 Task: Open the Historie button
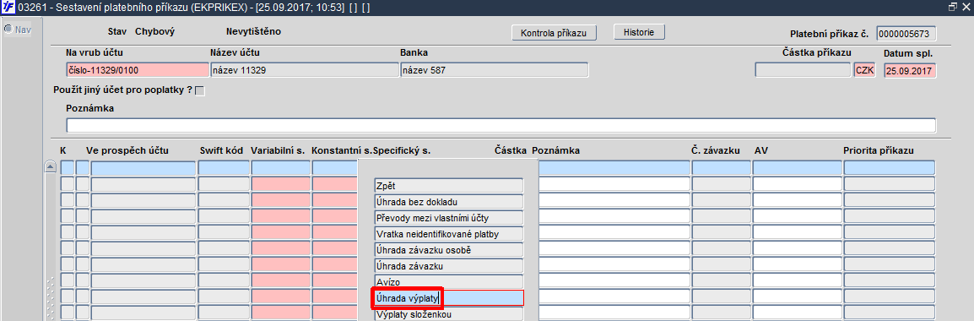tap(639, 32)
